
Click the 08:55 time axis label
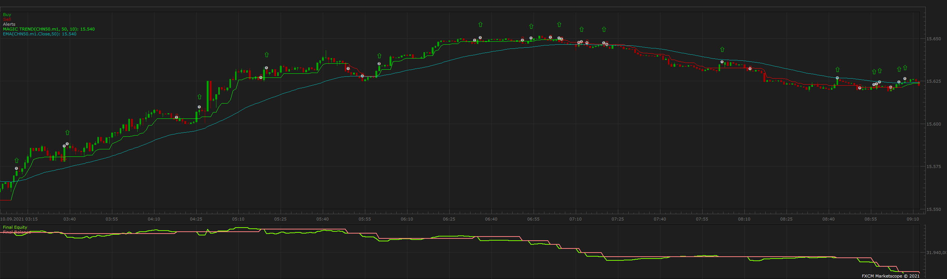(871, 219)
